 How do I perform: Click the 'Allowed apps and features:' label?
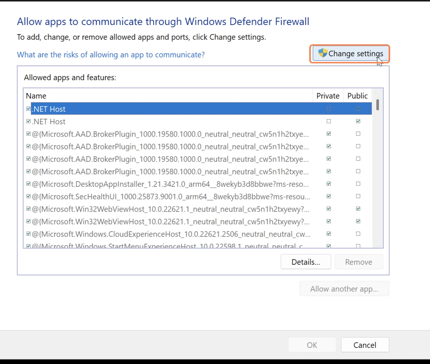(x=70, y=78)
